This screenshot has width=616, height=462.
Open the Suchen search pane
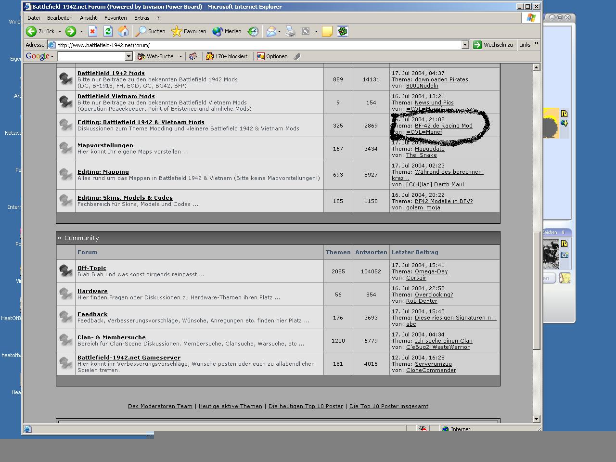[150, 31]
